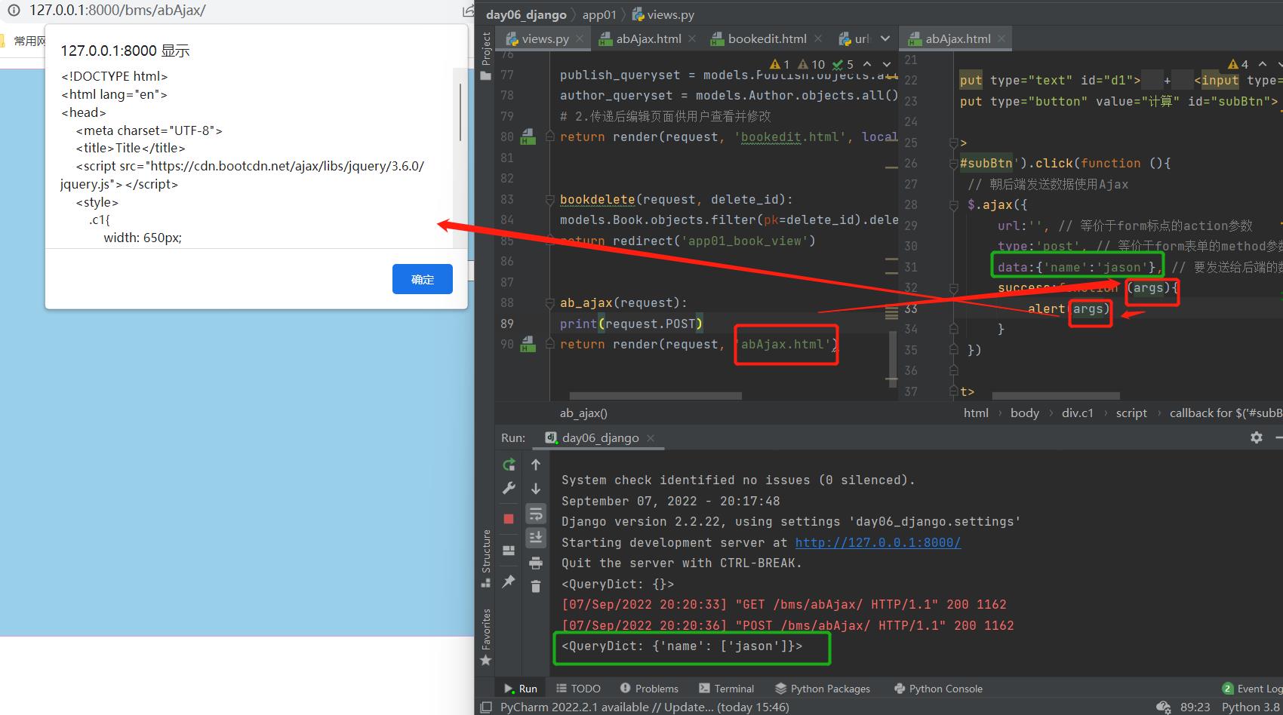Viewport: 1283px width, 715px height.
Task: Click the fold end marker at line 35
Action: (x=954, y=350)
